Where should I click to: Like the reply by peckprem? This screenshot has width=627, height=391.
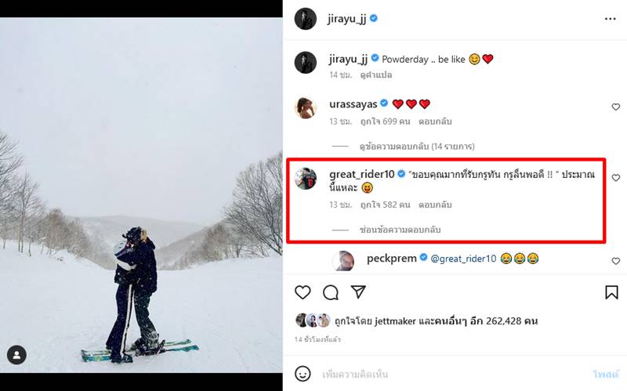point(615,259)
